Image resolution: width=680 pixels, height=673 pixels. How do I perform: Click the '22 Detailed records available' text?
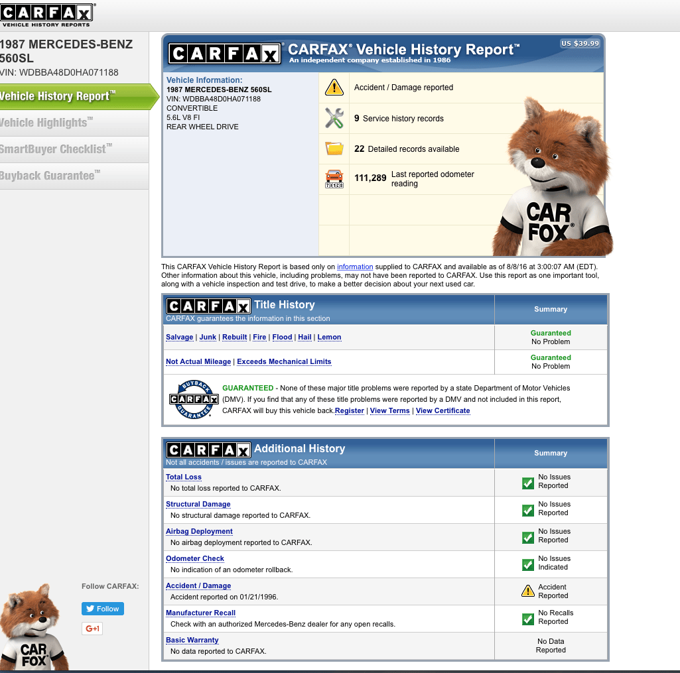coord(407,149)
